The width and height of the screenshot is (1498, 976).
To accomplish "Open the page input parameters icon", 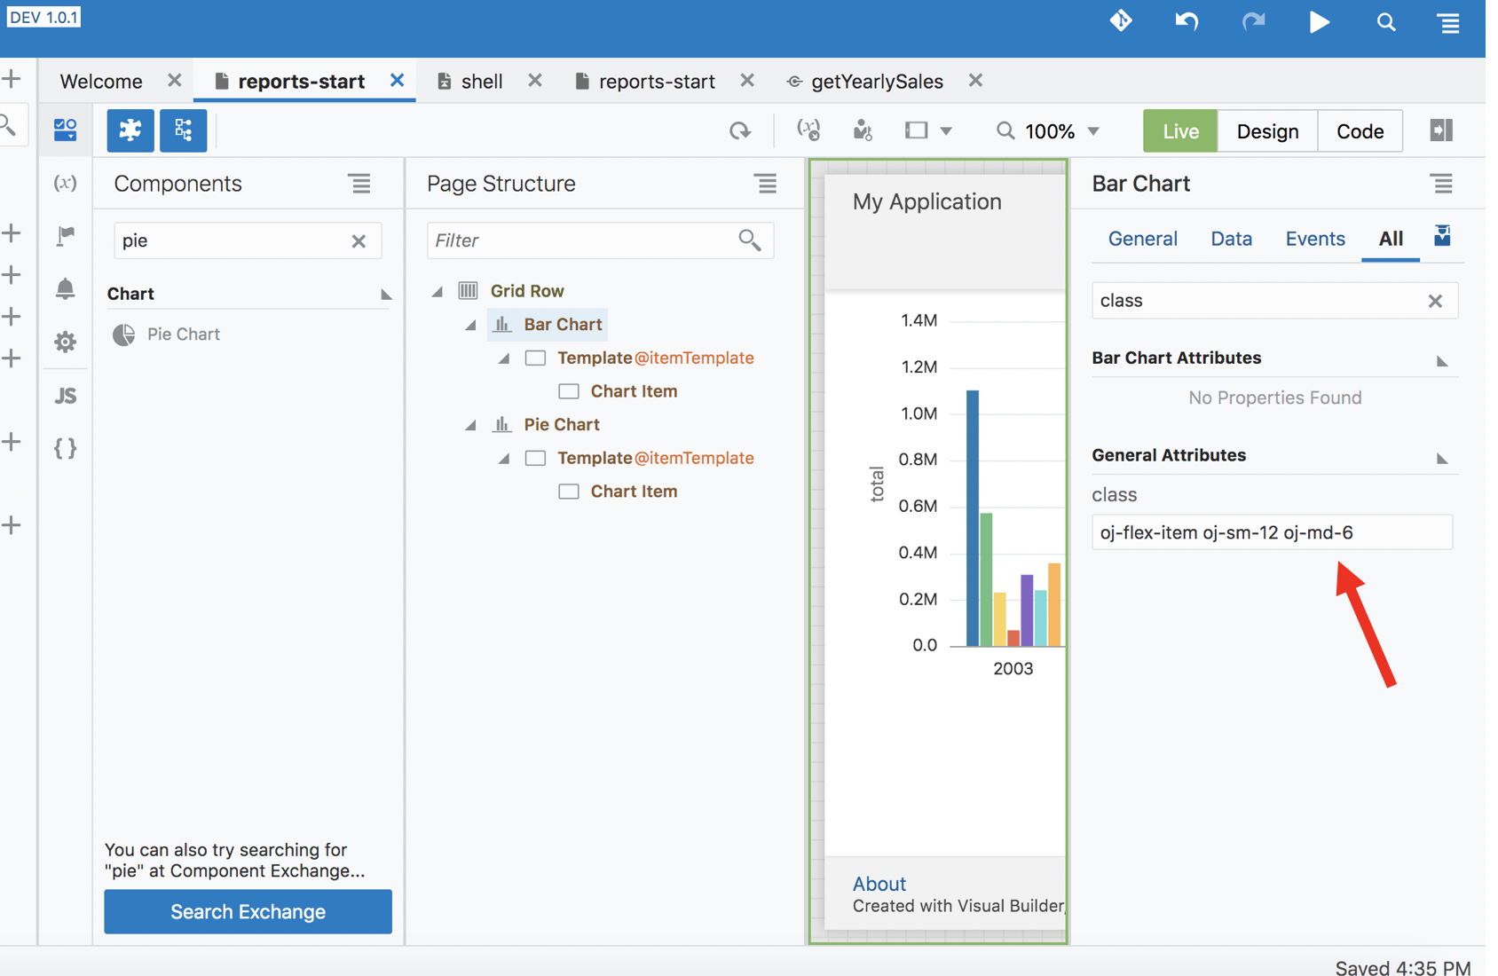I will coord(808,130).
